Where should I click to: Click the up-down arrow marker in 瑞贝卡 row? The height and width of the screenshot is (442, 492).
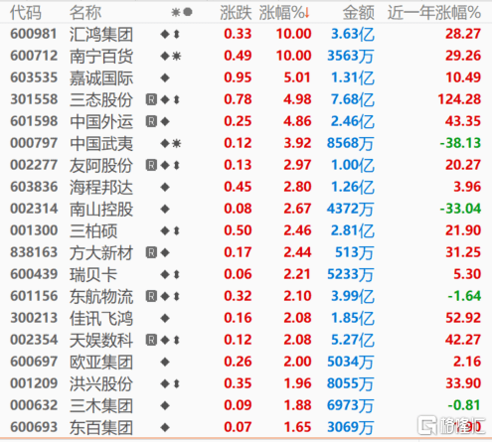[x=177, y=274]
